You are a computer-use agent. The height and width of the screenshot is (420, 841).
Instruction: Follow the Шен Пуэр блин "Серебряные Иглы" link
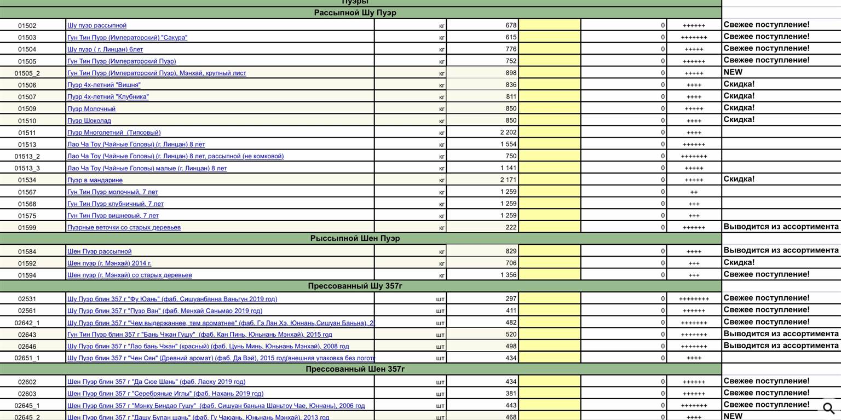click(165, 394)
